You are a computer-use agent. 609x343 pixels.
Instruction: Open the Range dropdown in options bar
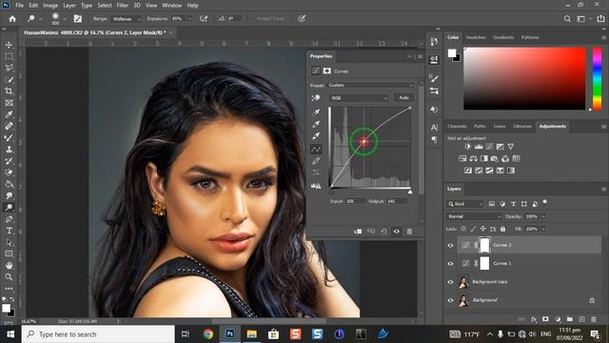click(127, 19)
